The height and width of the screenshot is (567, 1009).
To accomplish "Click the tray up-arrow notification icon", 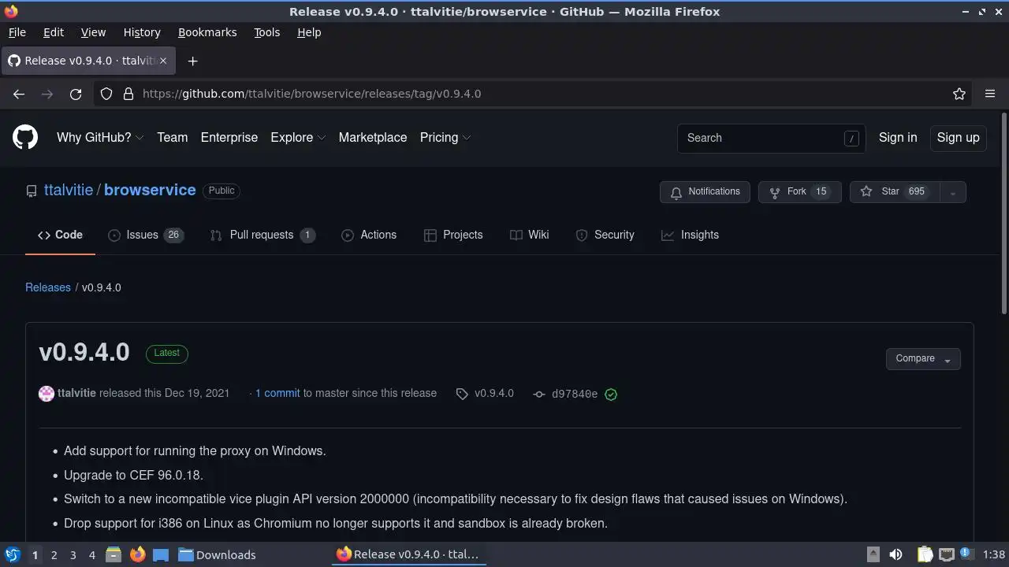I will point(873,554).
